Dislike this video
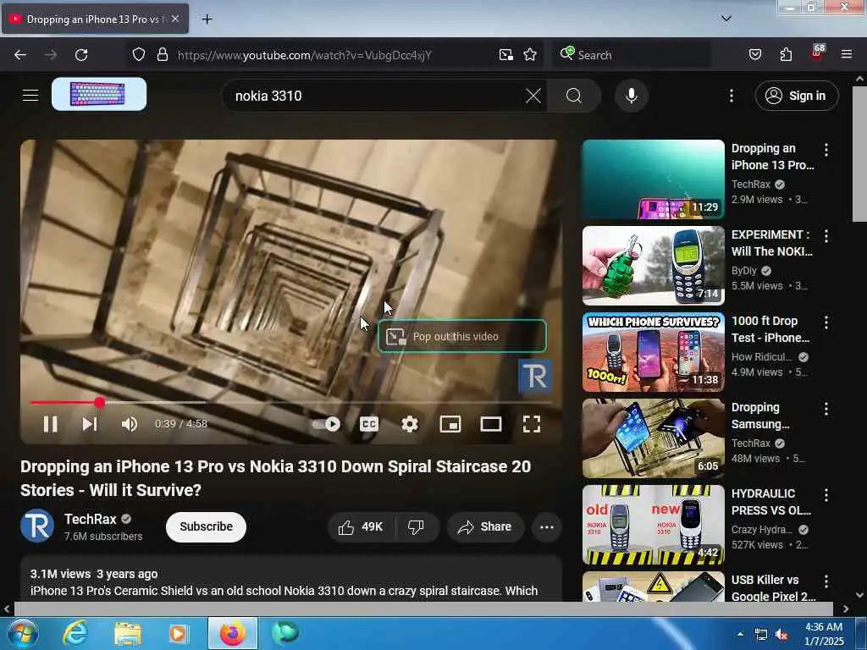This screenshot has height=650, width=867. (x=416, y=526)
